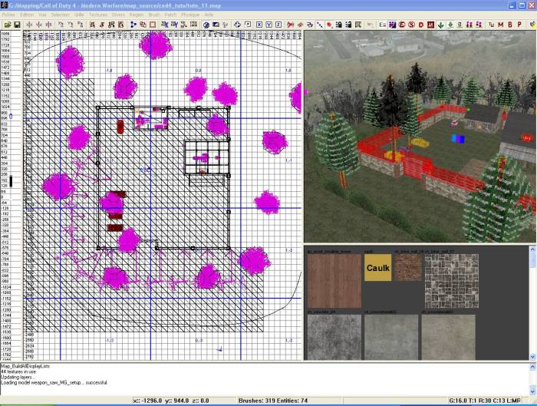
Task: Toggle the white M on red square button
Action: pyautogui.click(x=431, y=25)
